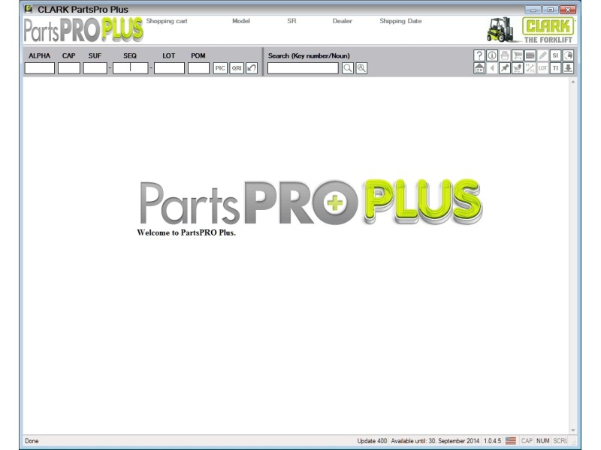Maximize the CLARK PartsPro Plus window
The image size is (601, 450).
[x=551, y=10]
